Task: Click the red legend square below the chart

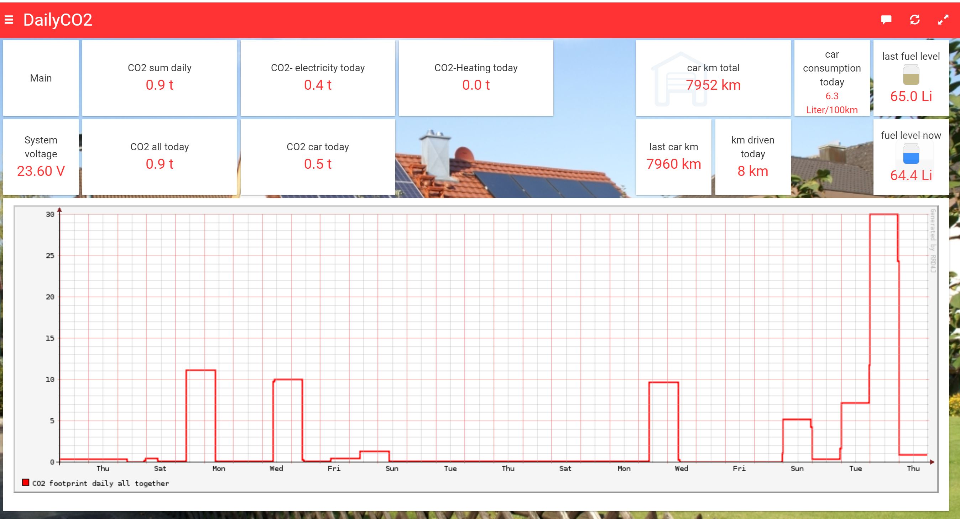Action: tap(26, 482)
